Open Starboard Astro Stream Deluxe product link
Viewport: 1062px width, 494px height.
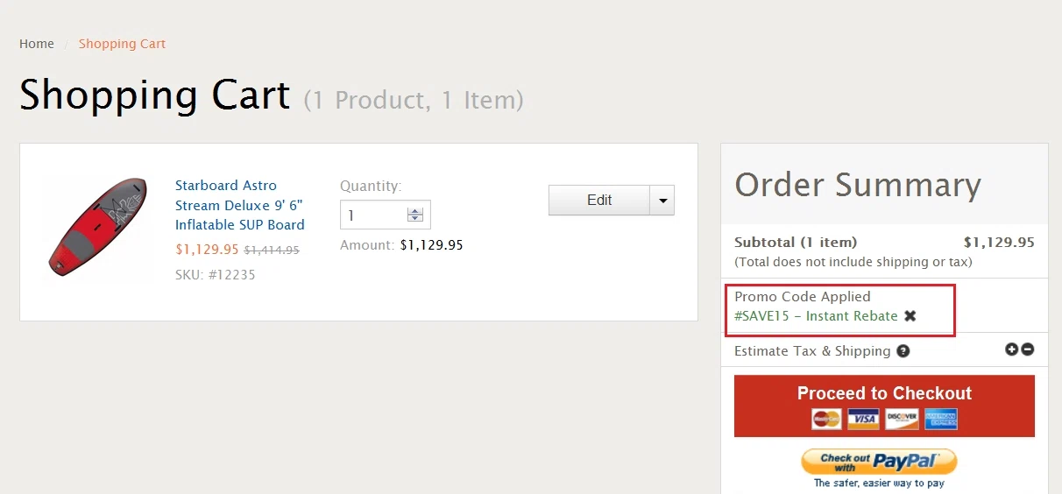click(x=240, y=205)
